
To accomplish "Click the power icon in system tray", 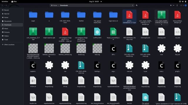I will (185, 1).
